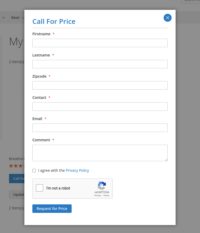Open the Privacy Policy link
Viewport: 200px width, 233px height.
(77, 170)
